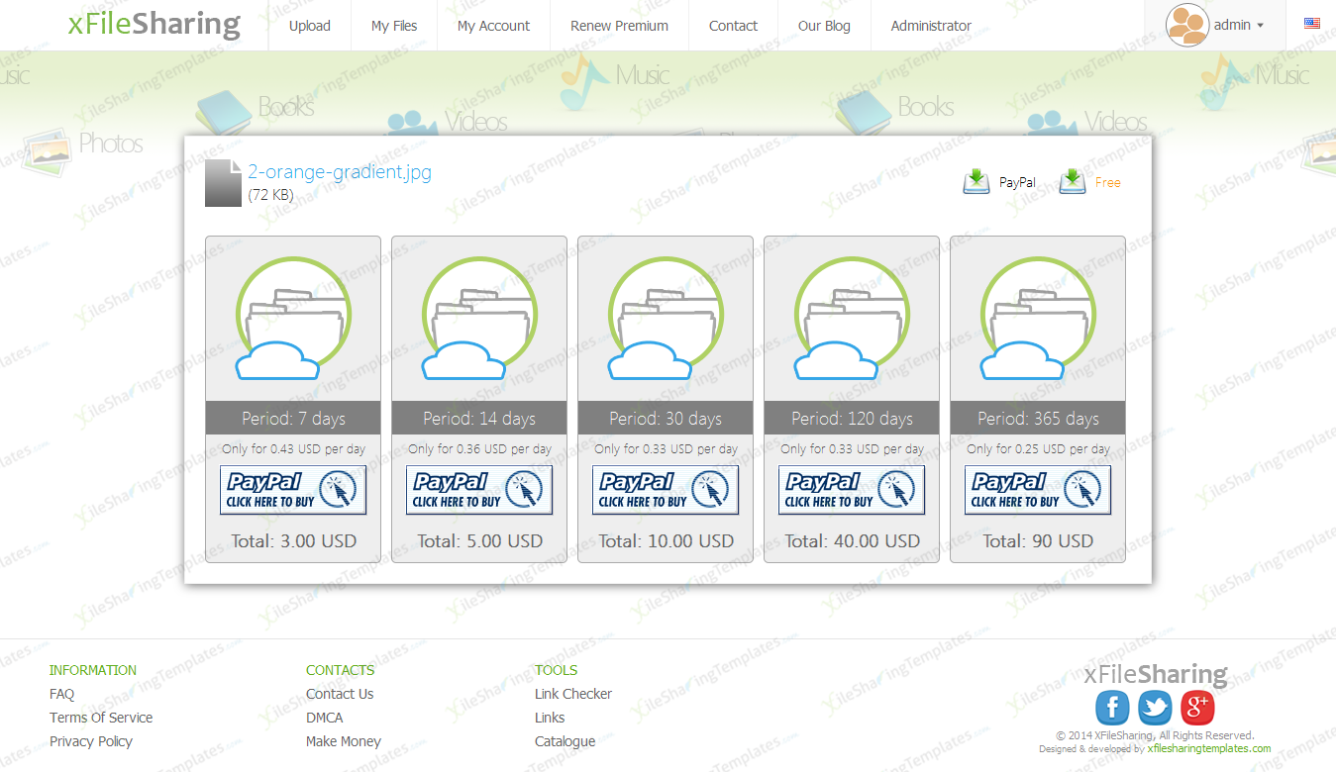Click the download icon next to PayPal
This screenshot has width=1336, height=772.
pyautogui.click(x=976, y=182)
